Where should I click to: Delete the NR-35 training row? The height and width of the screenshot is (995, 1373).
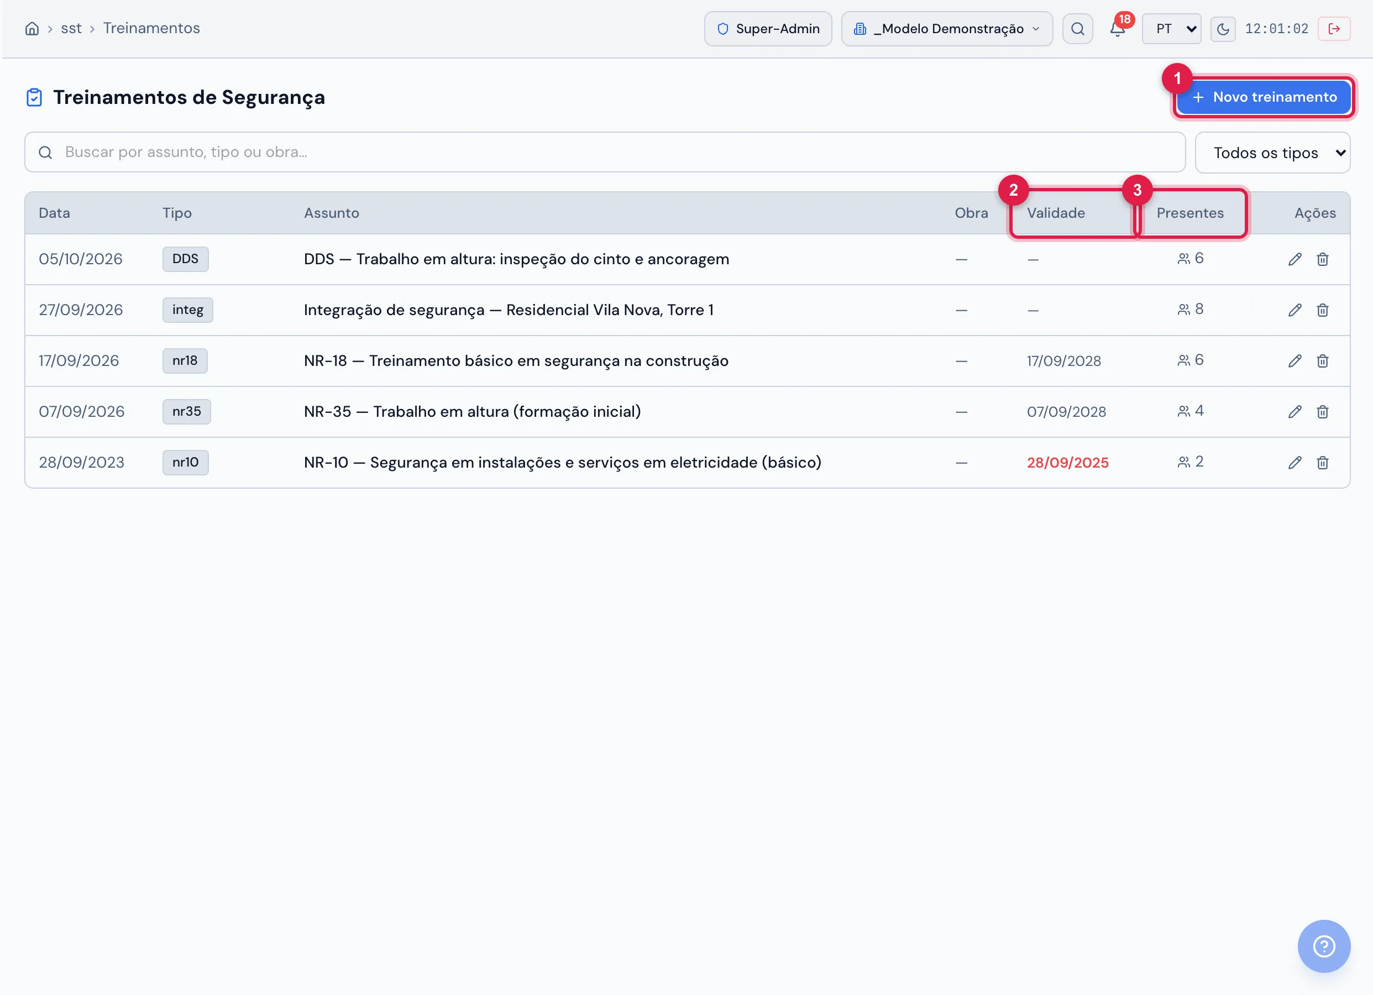tap(1323, 412)
